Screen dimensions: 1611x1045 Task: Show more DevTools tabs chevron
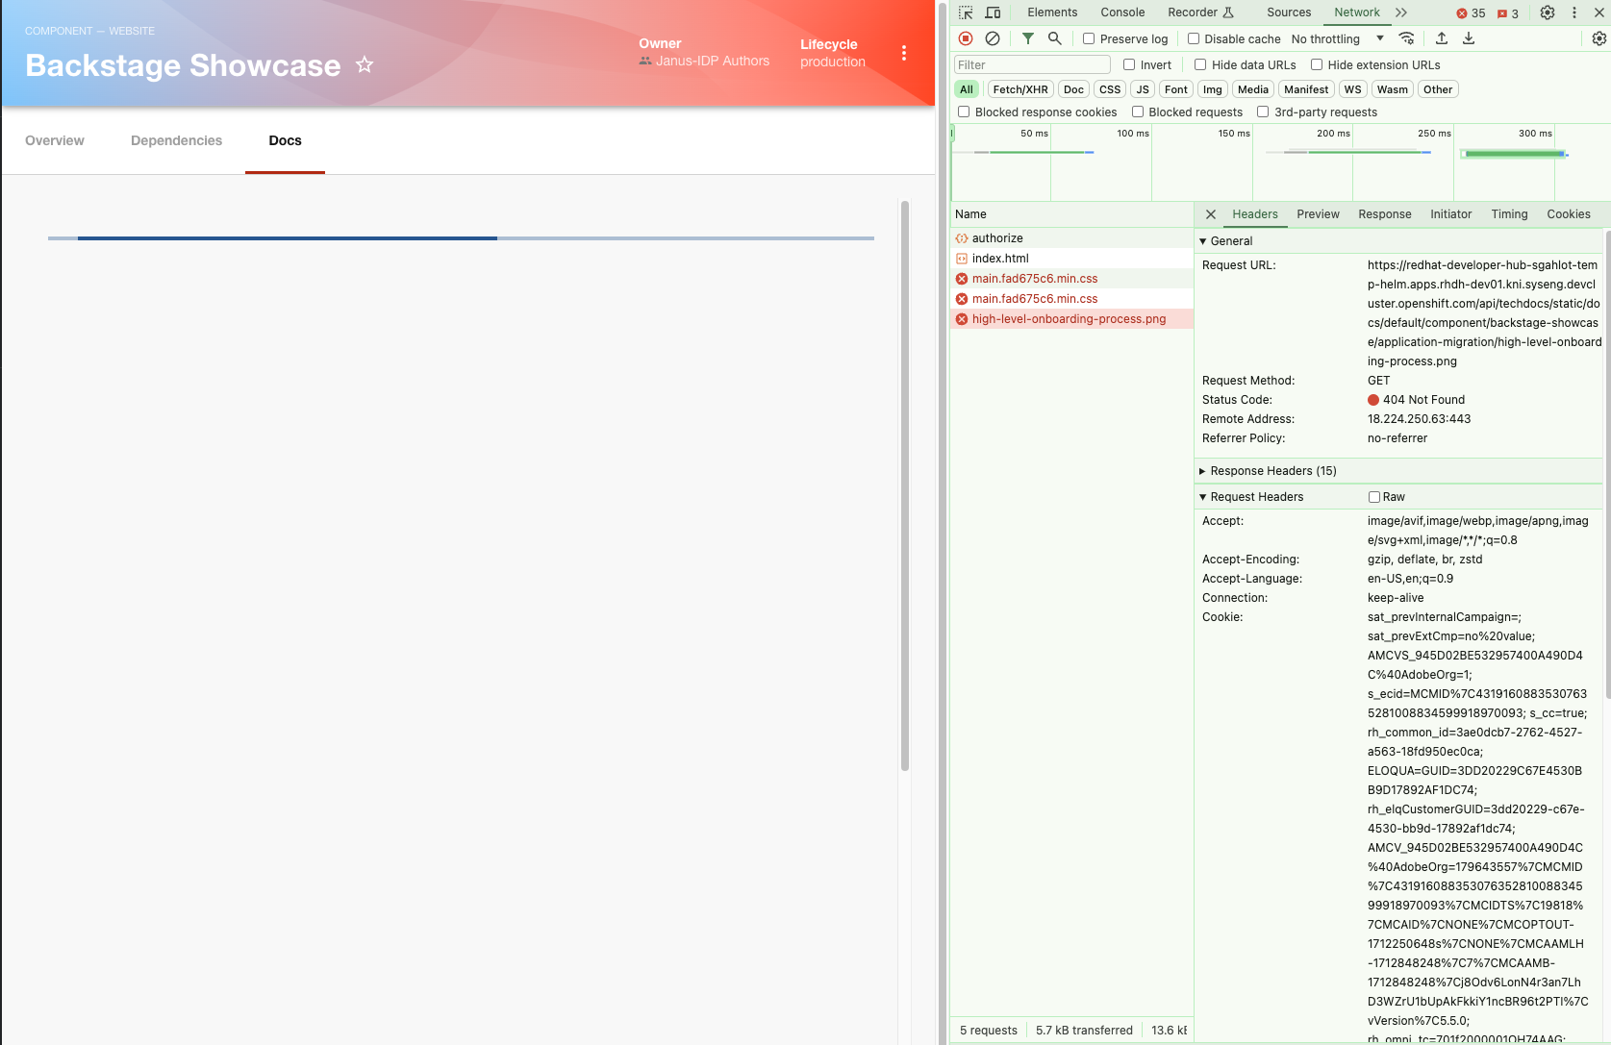1401,12
